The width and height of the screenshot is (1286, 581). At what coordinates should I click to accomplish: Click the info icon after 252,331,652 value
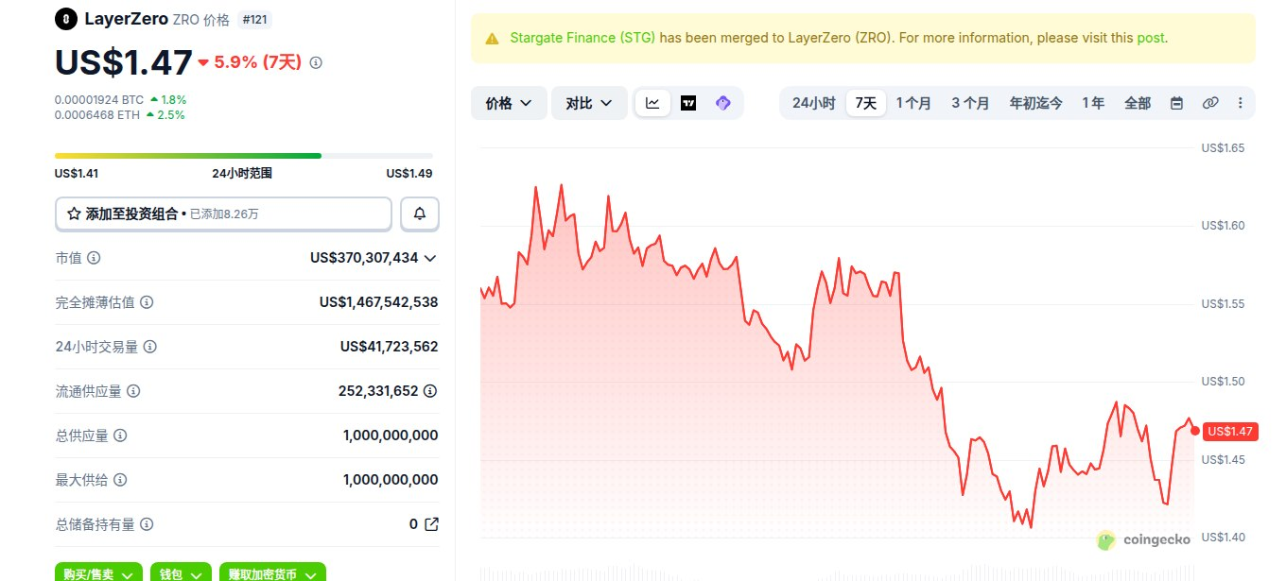click(430, 390)
